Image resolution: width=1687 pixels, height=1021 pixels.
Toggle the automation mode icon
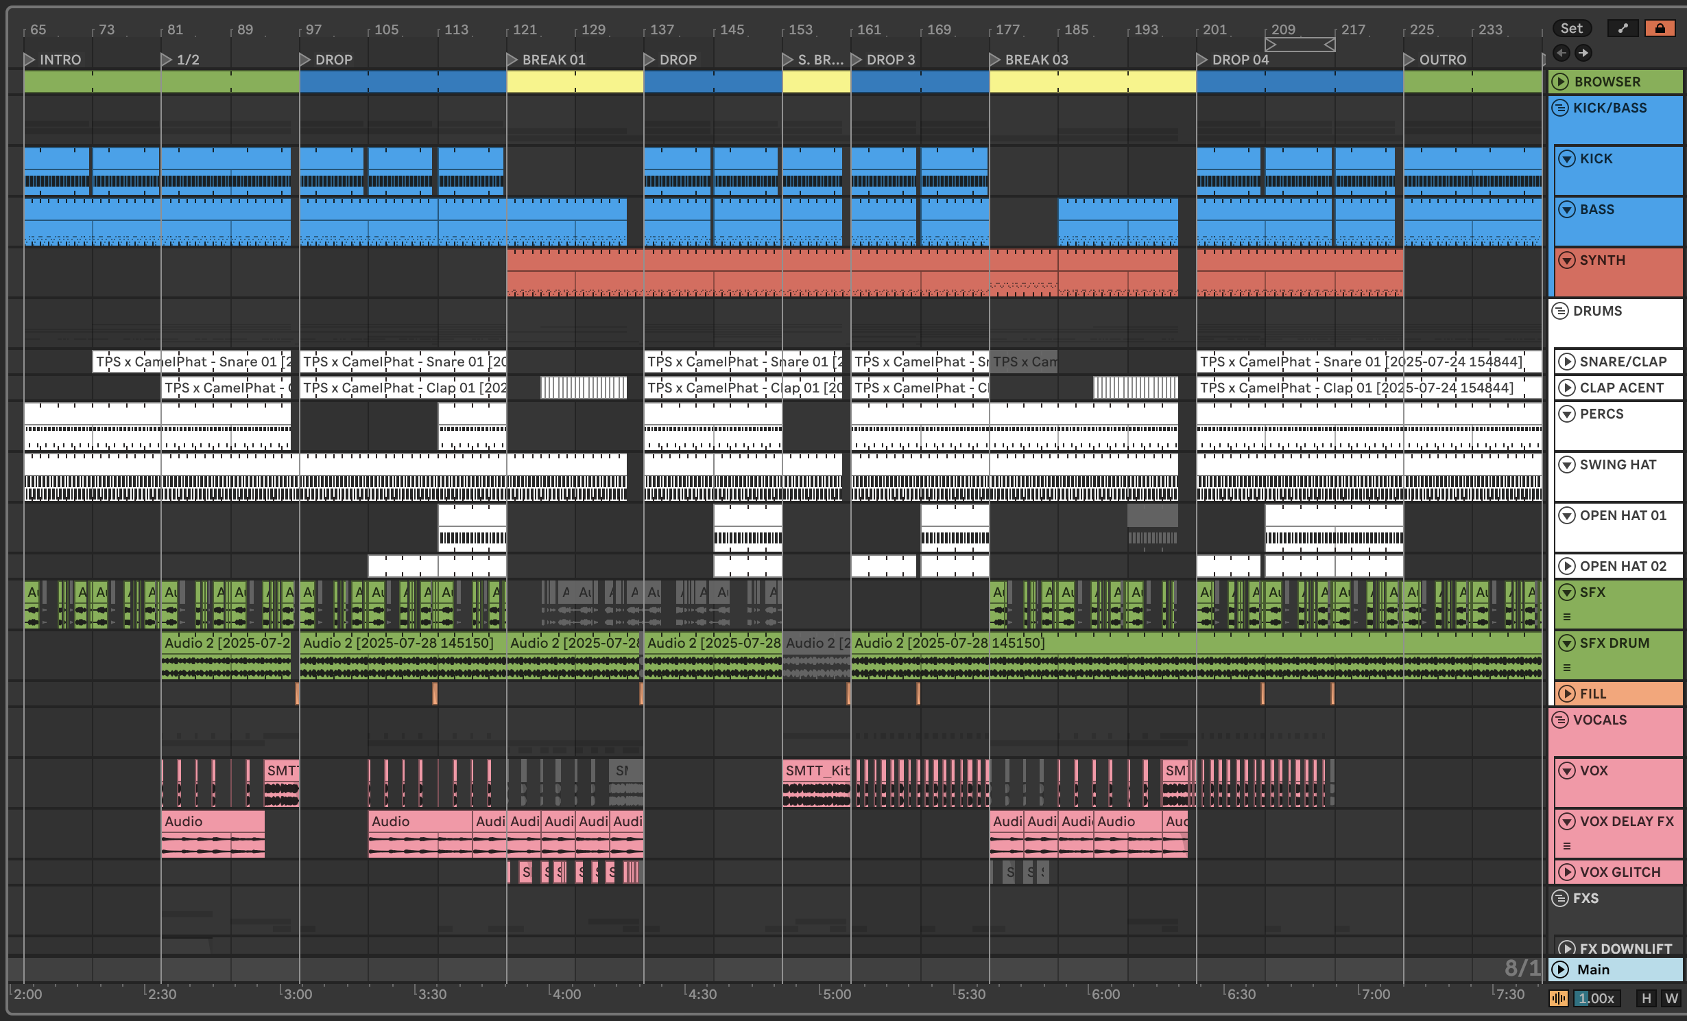1623,28
